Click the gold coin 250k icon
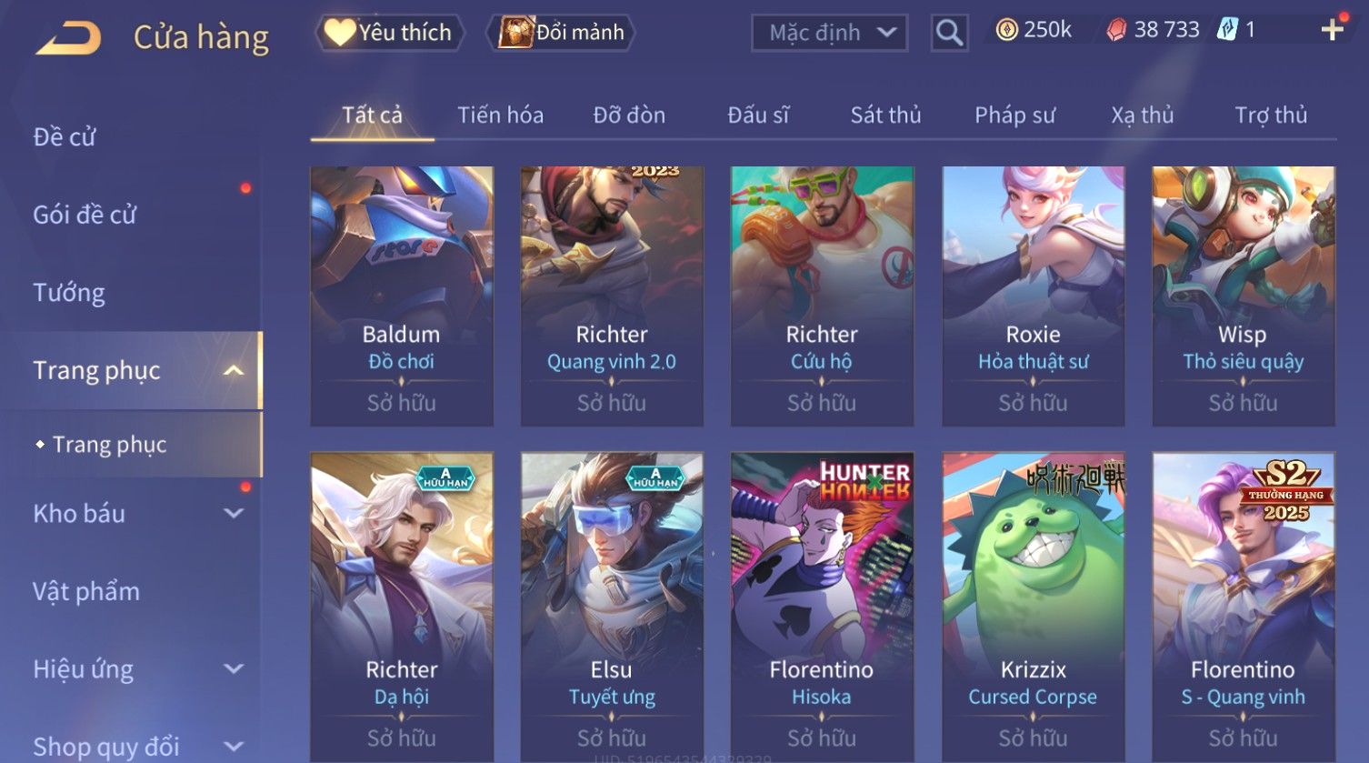The image size is (1369, 763). click(1006, 30)
